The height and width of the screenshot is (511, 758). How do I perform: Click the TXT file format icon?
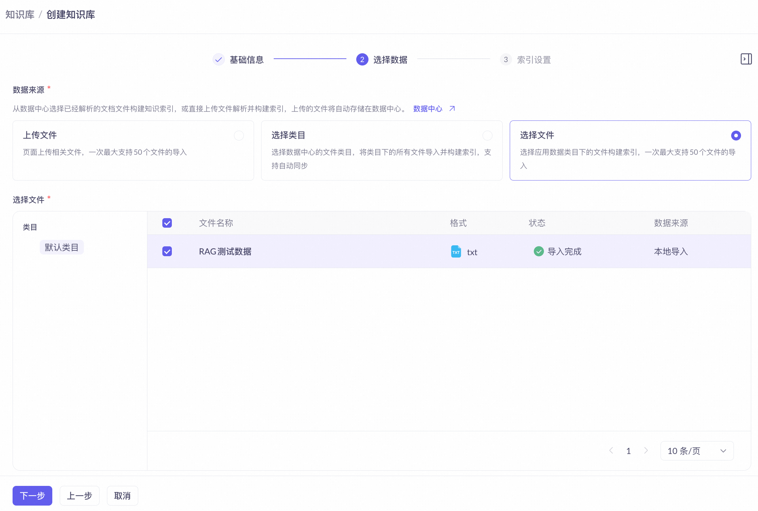(x=456, y=251)
